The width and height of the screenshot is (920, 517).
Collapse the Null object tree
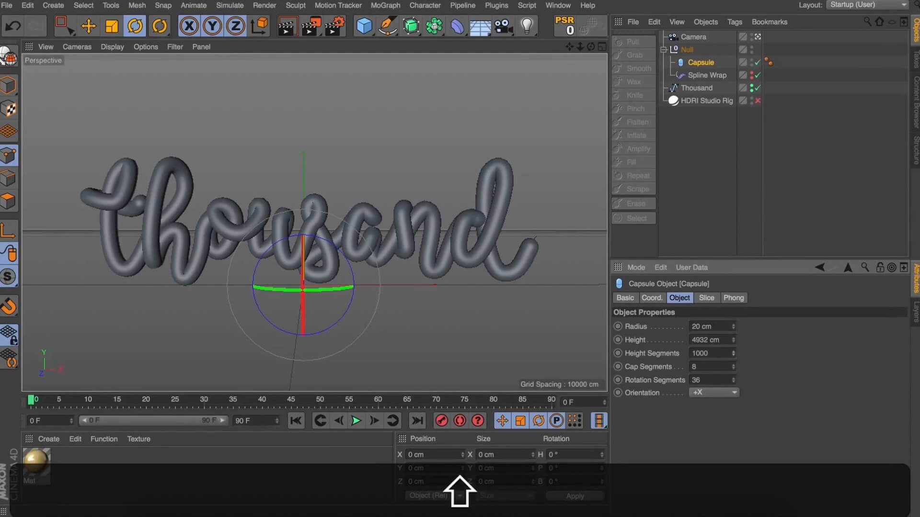coord(664,50)
